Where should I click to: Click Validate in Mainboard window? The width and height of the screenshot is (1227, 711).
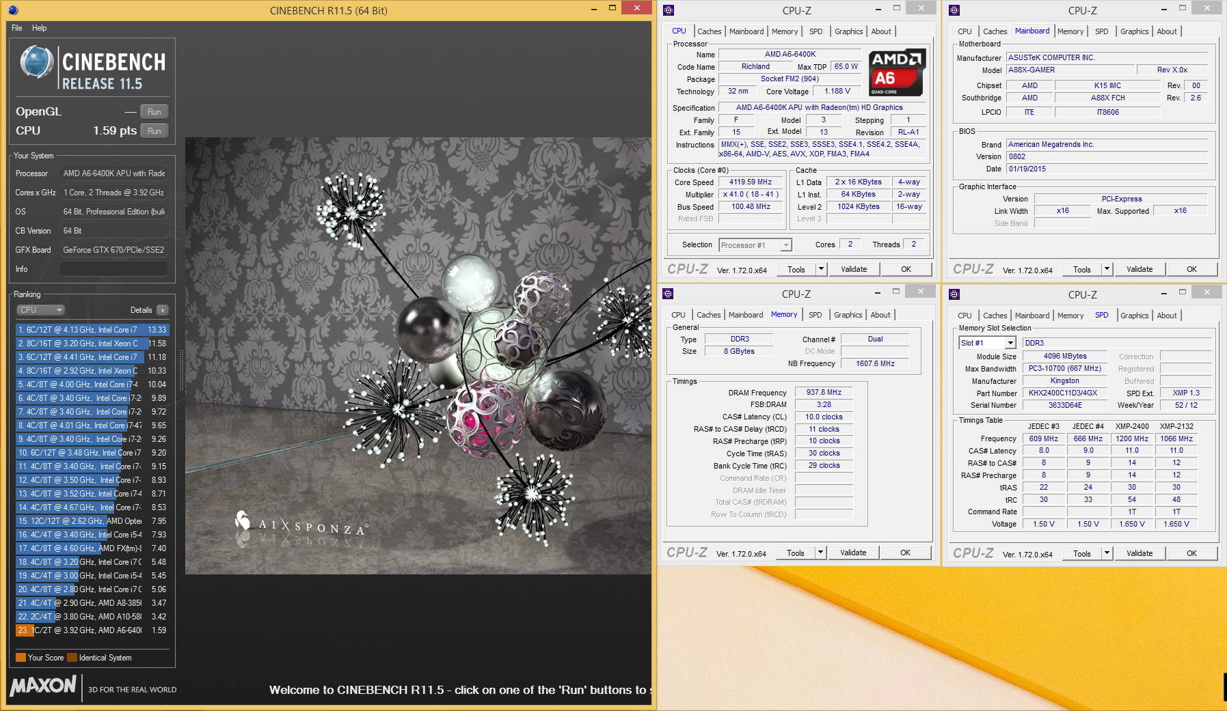pos(1140,270)
